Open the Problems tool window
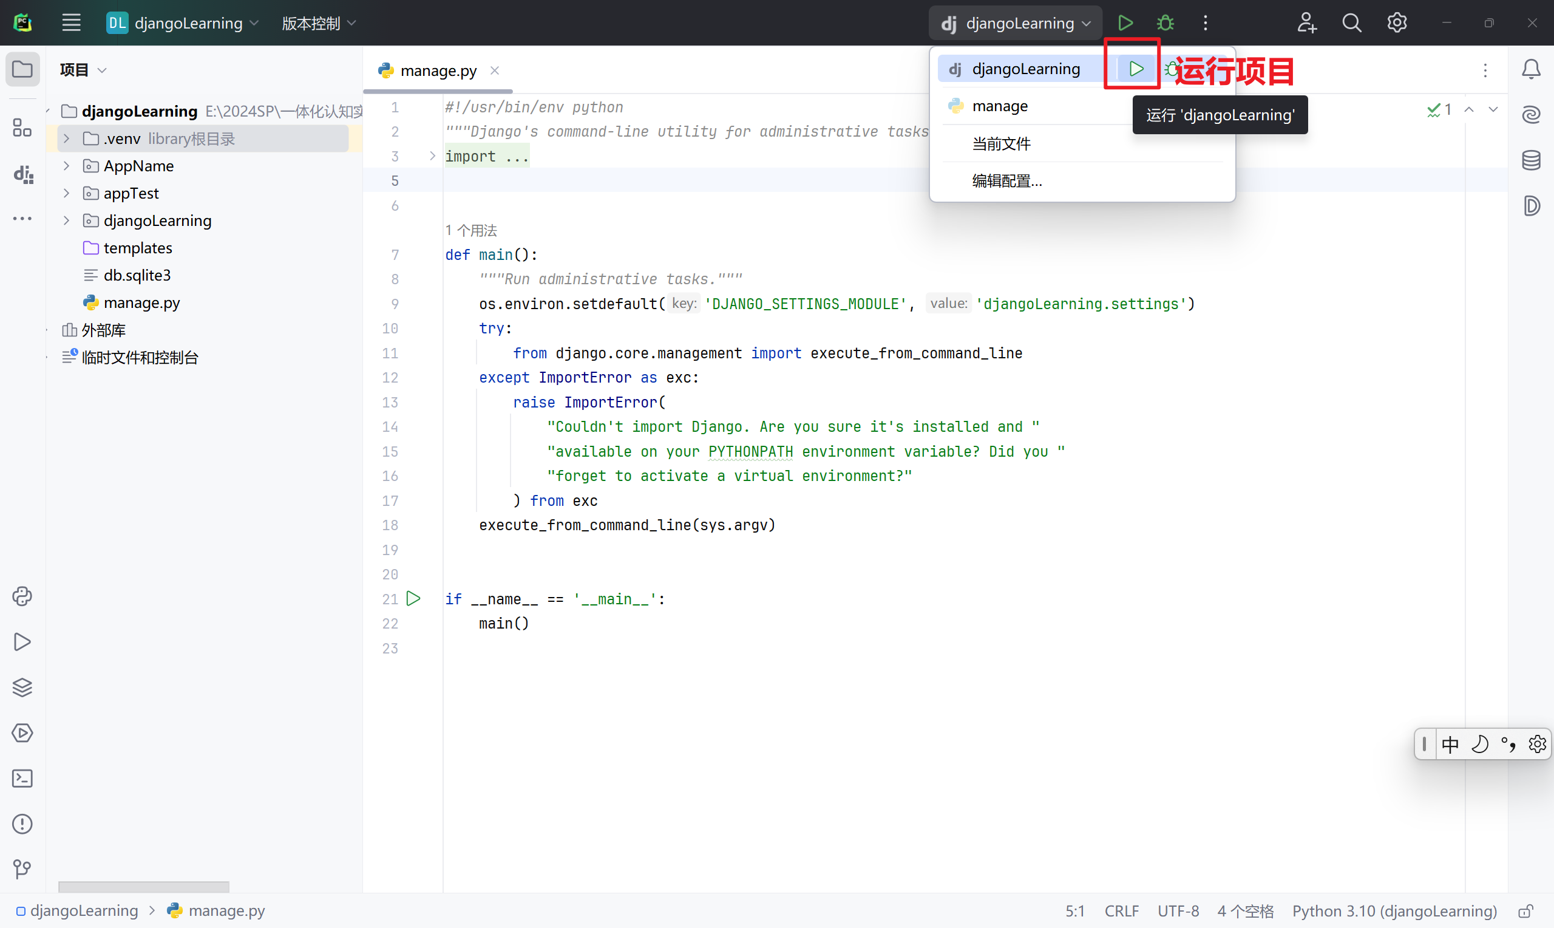 click(22, 824)
